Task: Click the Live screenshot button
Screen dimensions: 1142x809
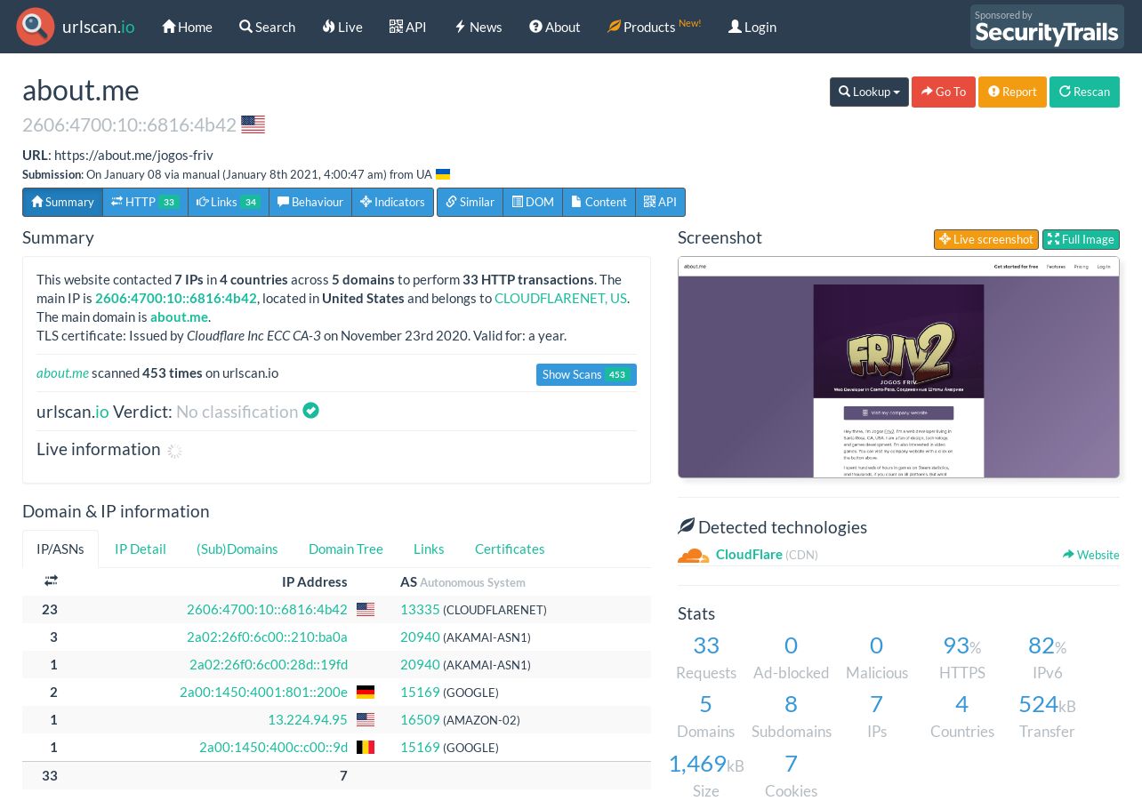Action: tap(986, 239)
